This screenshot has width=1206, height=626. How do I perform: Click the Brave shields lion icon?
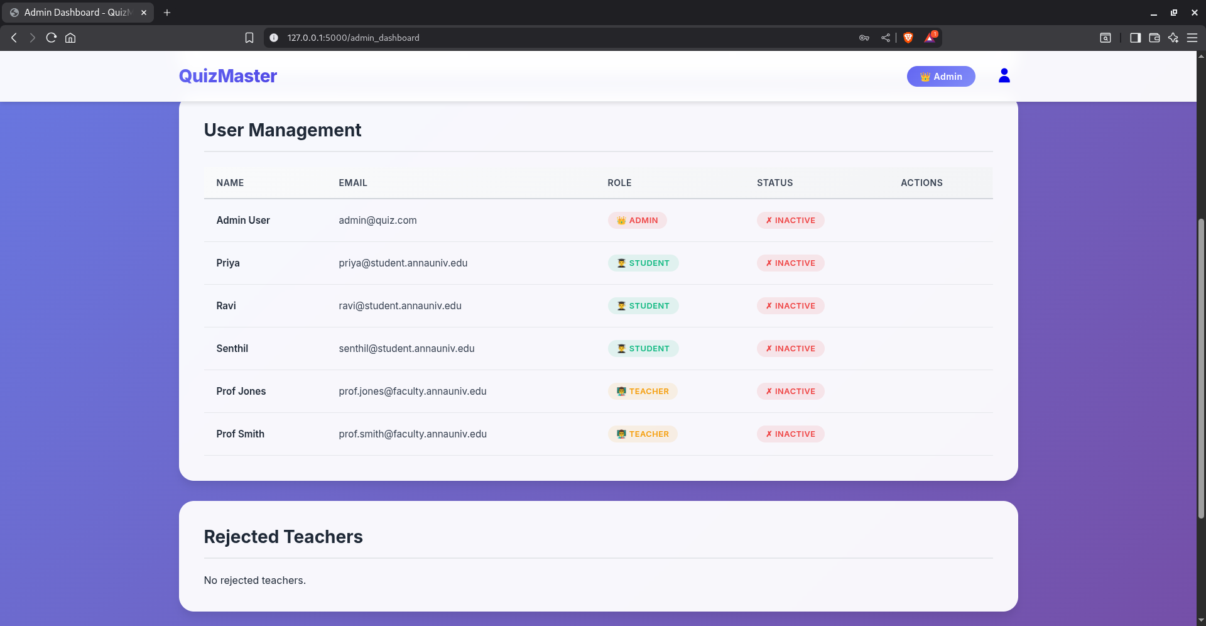pyautogui.click(x=908, y=38)
